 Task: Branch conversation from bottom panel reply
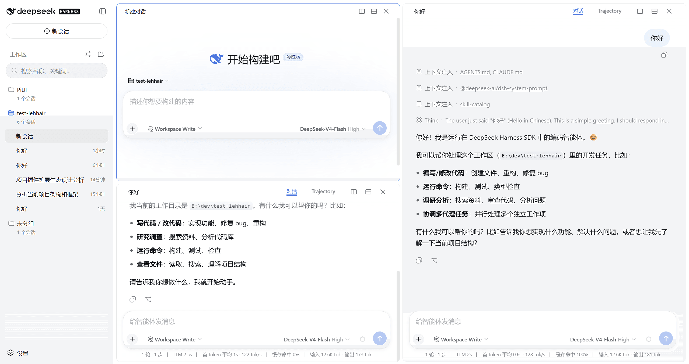coord(148,299)
